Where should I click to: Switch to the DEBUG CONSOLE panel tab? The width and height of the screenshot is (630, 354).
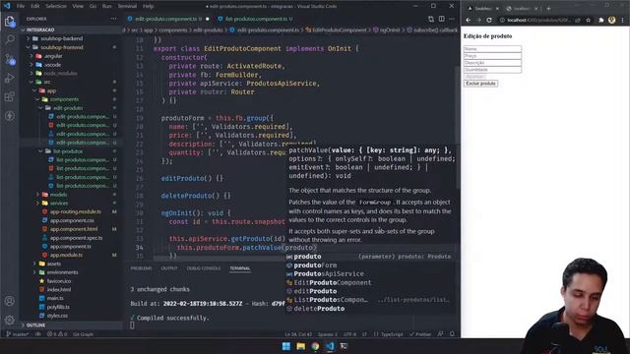[204, 268]
